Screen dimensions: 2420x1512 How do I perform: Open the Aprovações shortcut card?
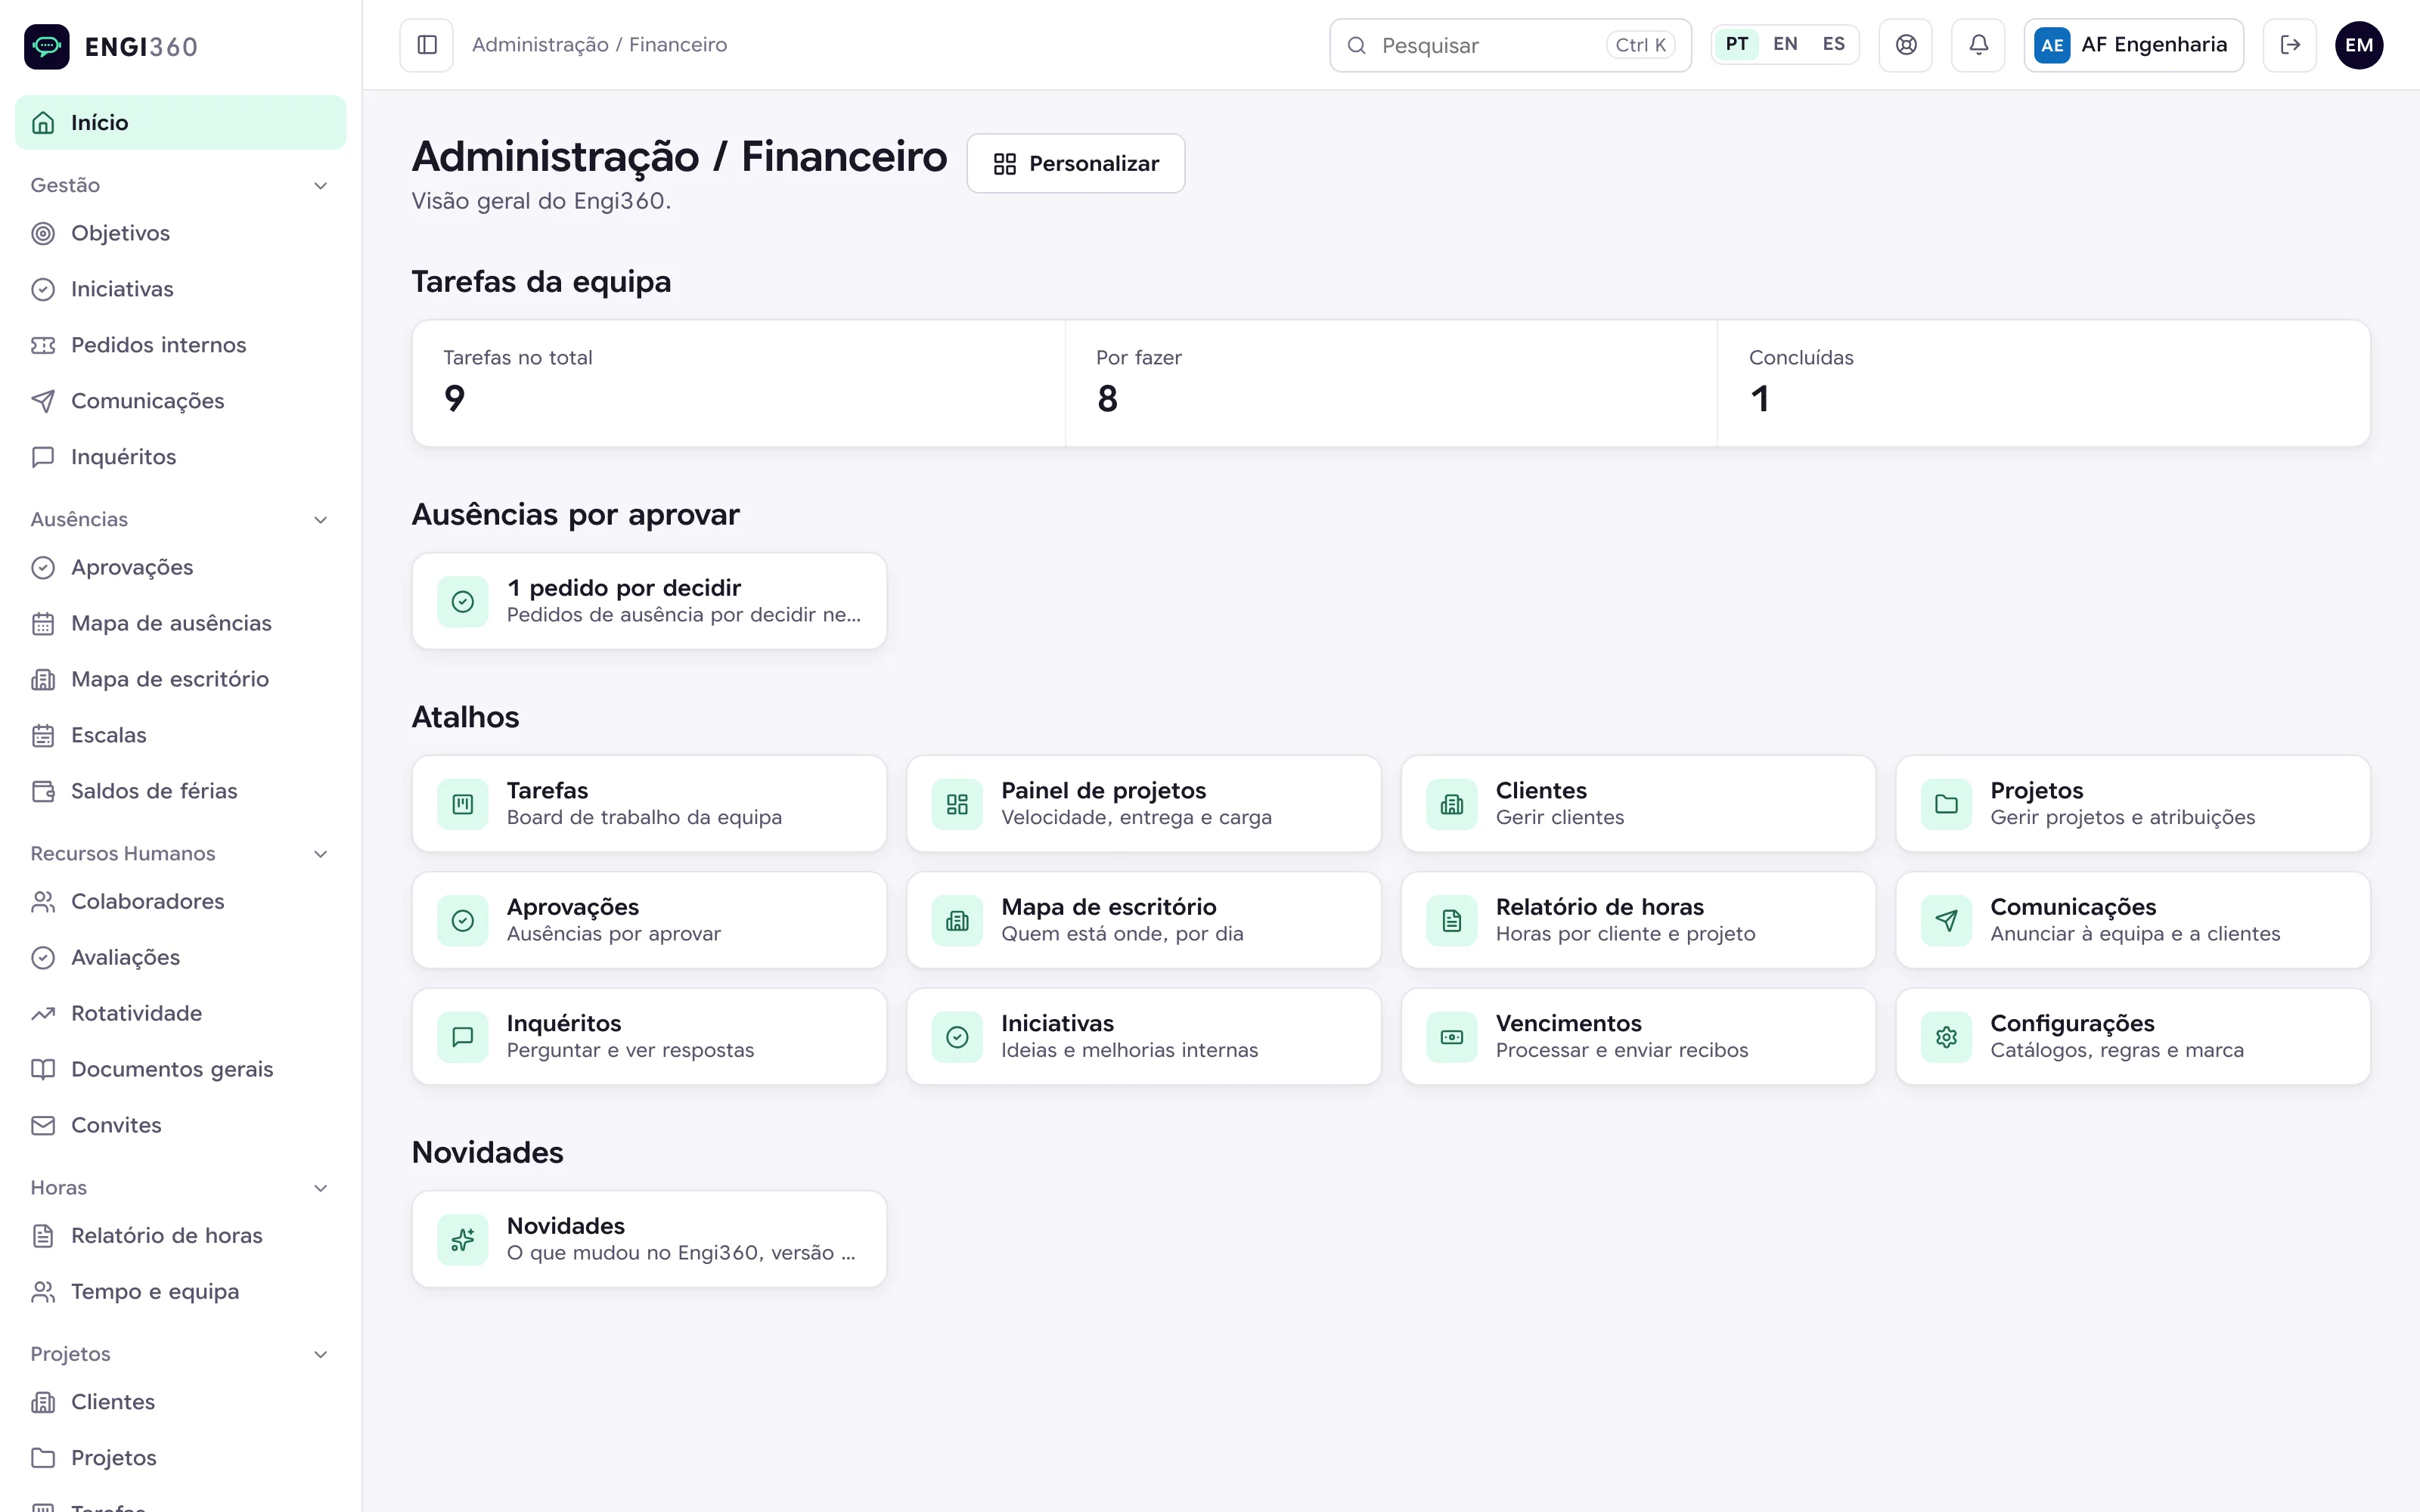(649, 920)
